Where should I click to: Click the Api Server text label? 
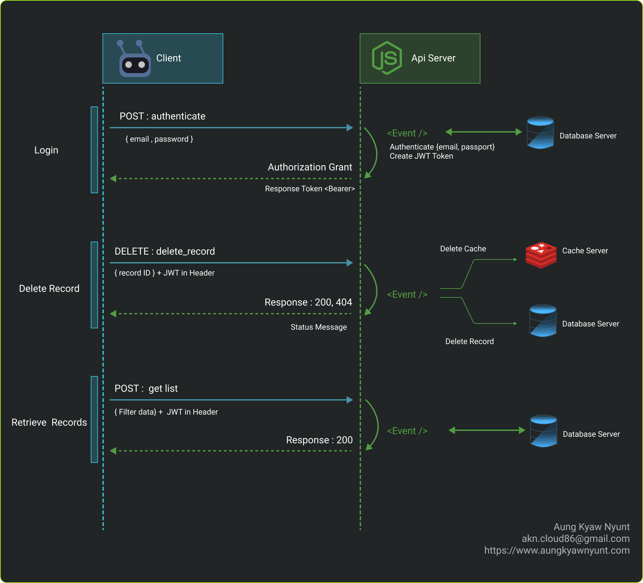click(x=433, y=58)
